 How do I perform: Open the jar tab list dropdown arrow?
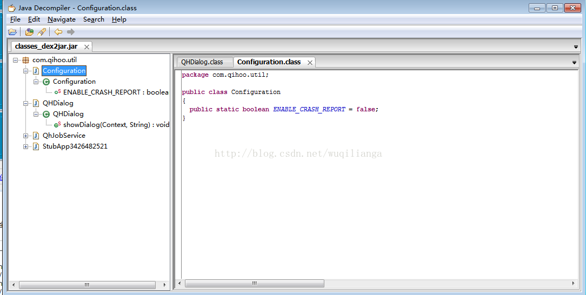point(576,47)
